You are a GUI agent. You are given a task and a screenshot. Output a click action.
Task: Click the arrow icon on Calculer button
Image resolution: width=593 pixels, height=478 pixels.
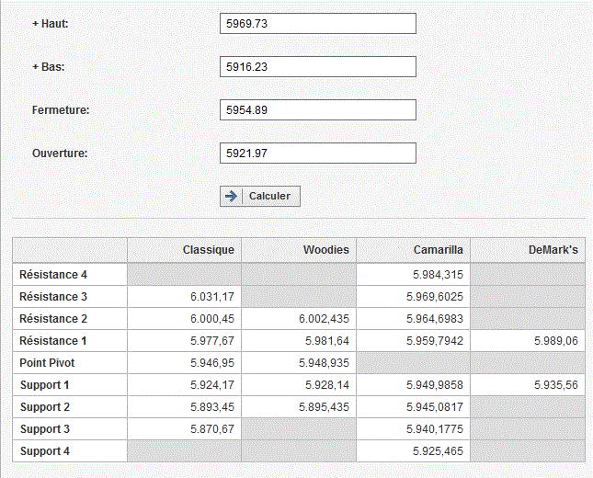232,196
